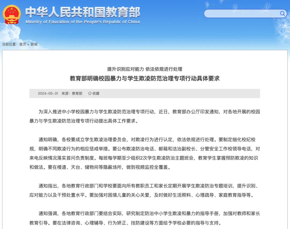Click the publish date 2024-05-31

tap(48, 93)
